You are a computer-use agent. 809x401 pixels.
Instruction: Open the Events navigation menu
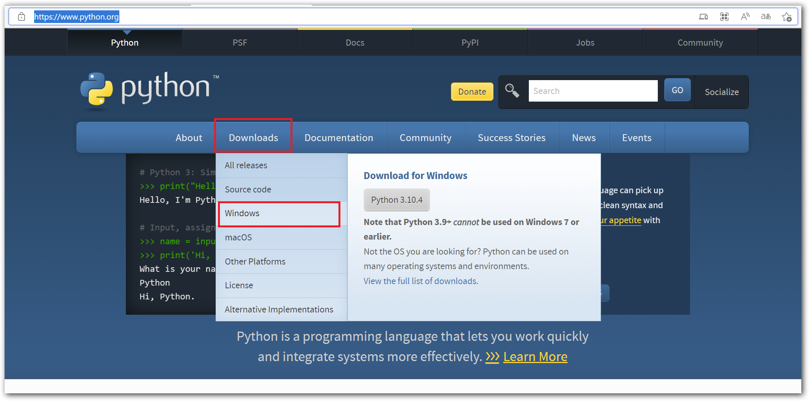pos(637,138)
